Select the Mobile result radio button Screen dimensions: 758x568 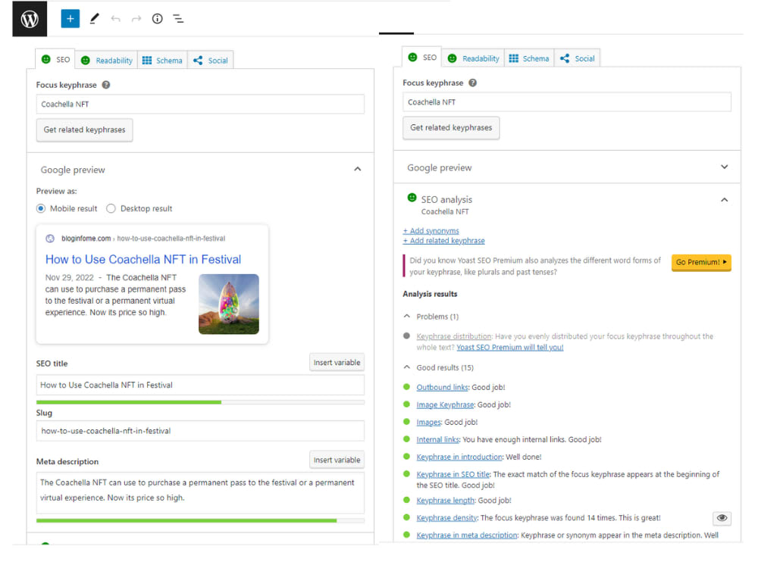tap(41, 208)
